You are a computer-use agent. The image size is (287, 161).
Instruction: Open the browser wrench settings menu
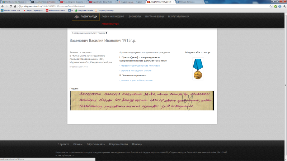pyautogui.click(x=284, y=6)
